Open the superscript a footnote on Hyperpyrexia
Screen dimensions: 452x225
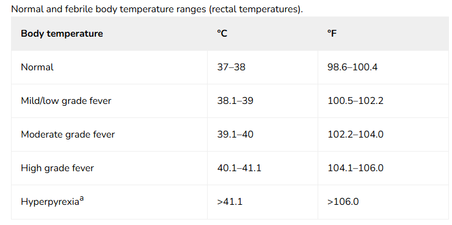(82, 199)
